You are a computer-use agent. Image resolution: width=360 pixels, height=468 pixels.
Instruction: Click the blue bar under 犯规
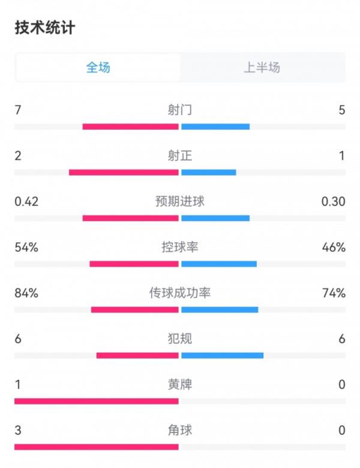pyautogui.click(x=222, y=356)
